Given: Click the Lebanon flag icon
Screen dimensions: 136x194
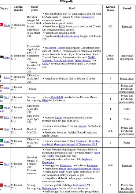Looking at the screenshot, I should 2,87.
